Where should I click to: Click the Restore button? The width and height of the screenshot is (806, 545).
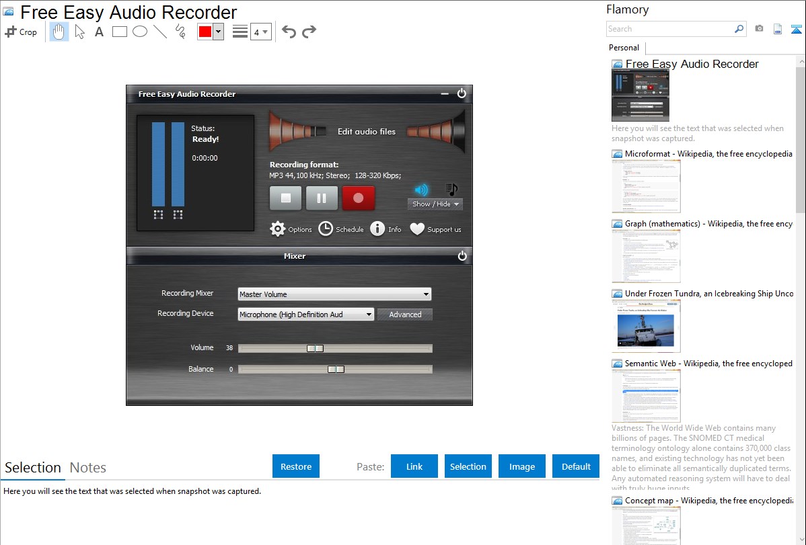tap(296, 466)
